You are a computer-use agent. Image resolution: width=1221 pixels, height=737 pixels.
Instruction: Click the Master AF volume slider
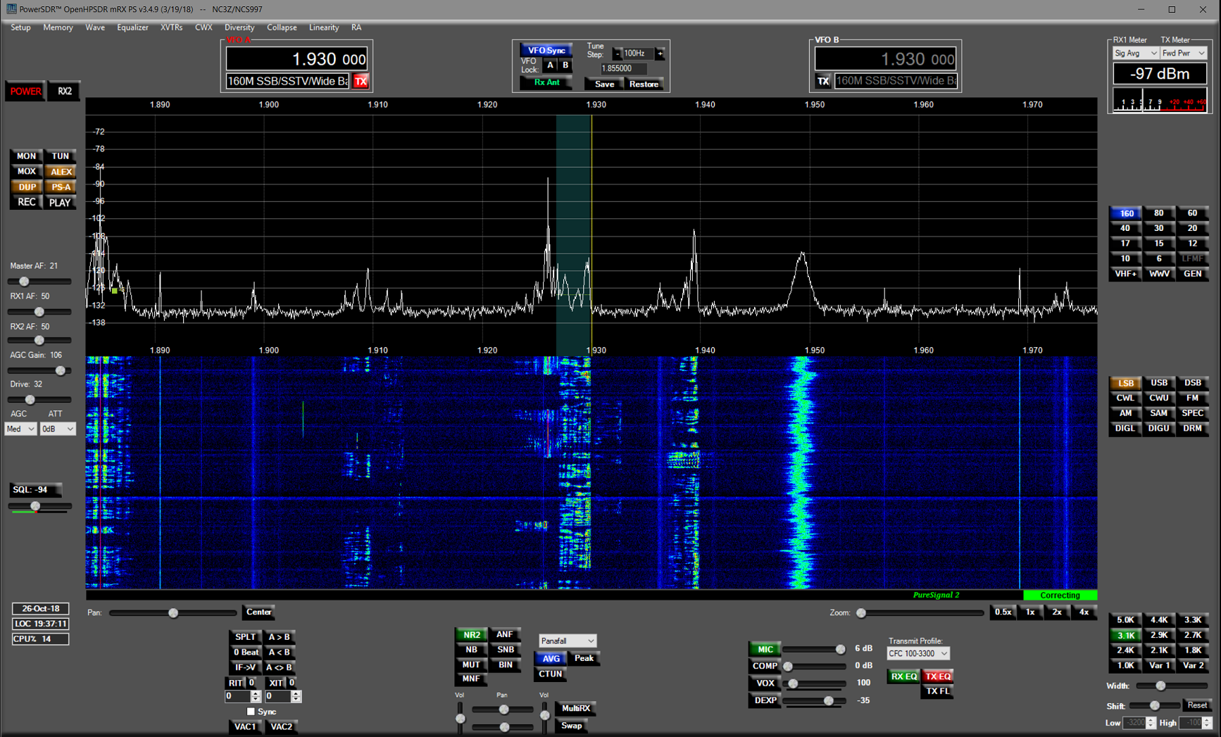(24, 282)
